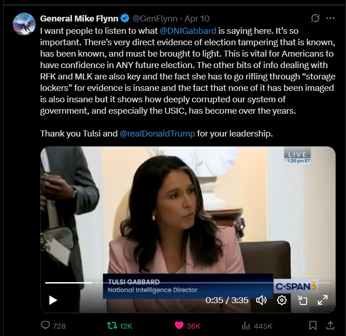Share the post with the upload arrow icon

tap(330, 325)
